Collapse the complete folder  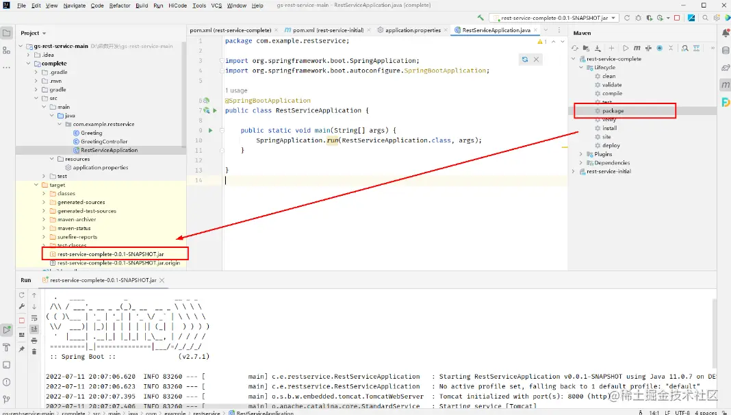tap(29, 64)
